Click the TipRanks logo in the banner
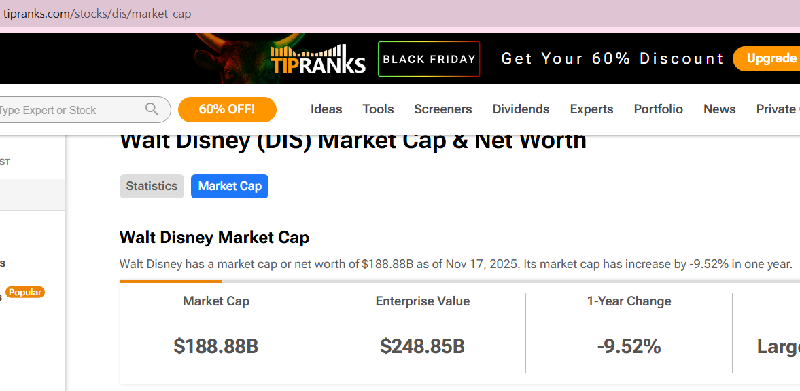Viewport: 800px width, 391px height. click(x=318, y=60)
